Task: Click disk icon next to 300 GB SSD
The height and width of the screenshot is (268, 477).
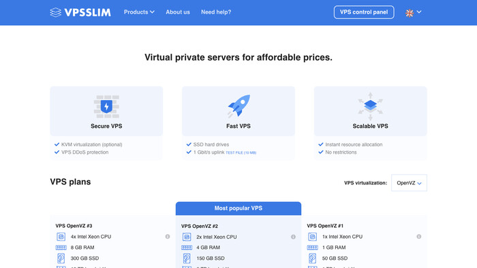Action: (x=61, y=258)
